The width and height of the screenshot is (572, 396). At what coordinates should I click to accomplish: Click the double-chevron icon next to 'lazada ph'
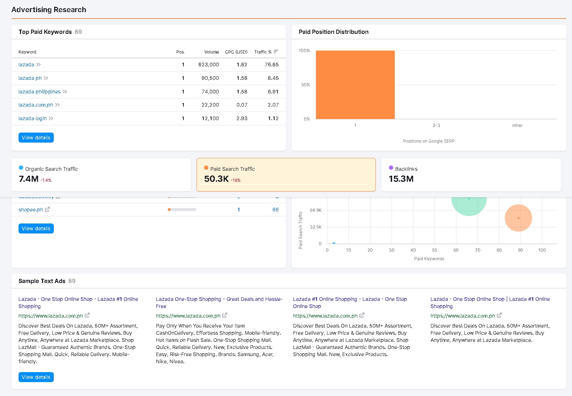[x=46, y=78]
